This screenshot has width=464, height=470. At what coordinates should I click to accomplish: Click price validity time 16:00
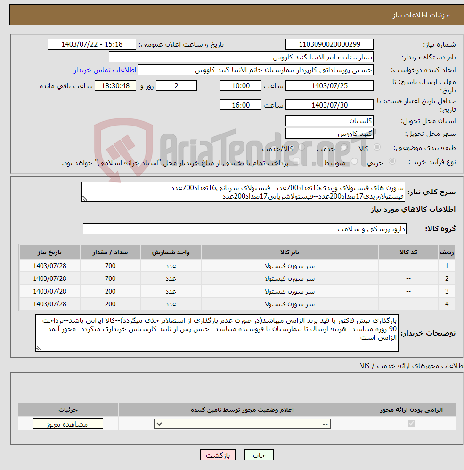click(x=241, y=105)
